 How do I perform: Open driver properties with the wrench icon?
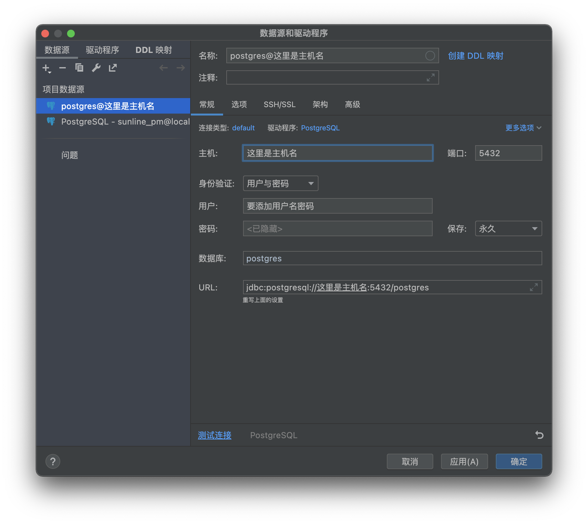(x=96, y=68)
